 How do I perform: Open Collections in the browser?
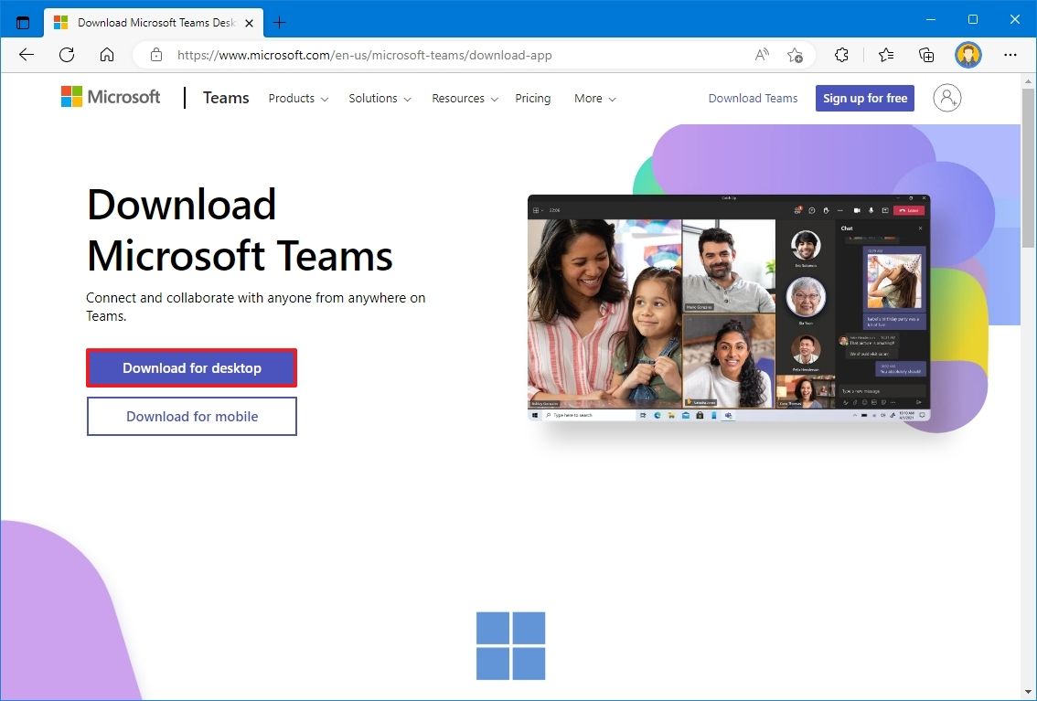click(925, 55)
